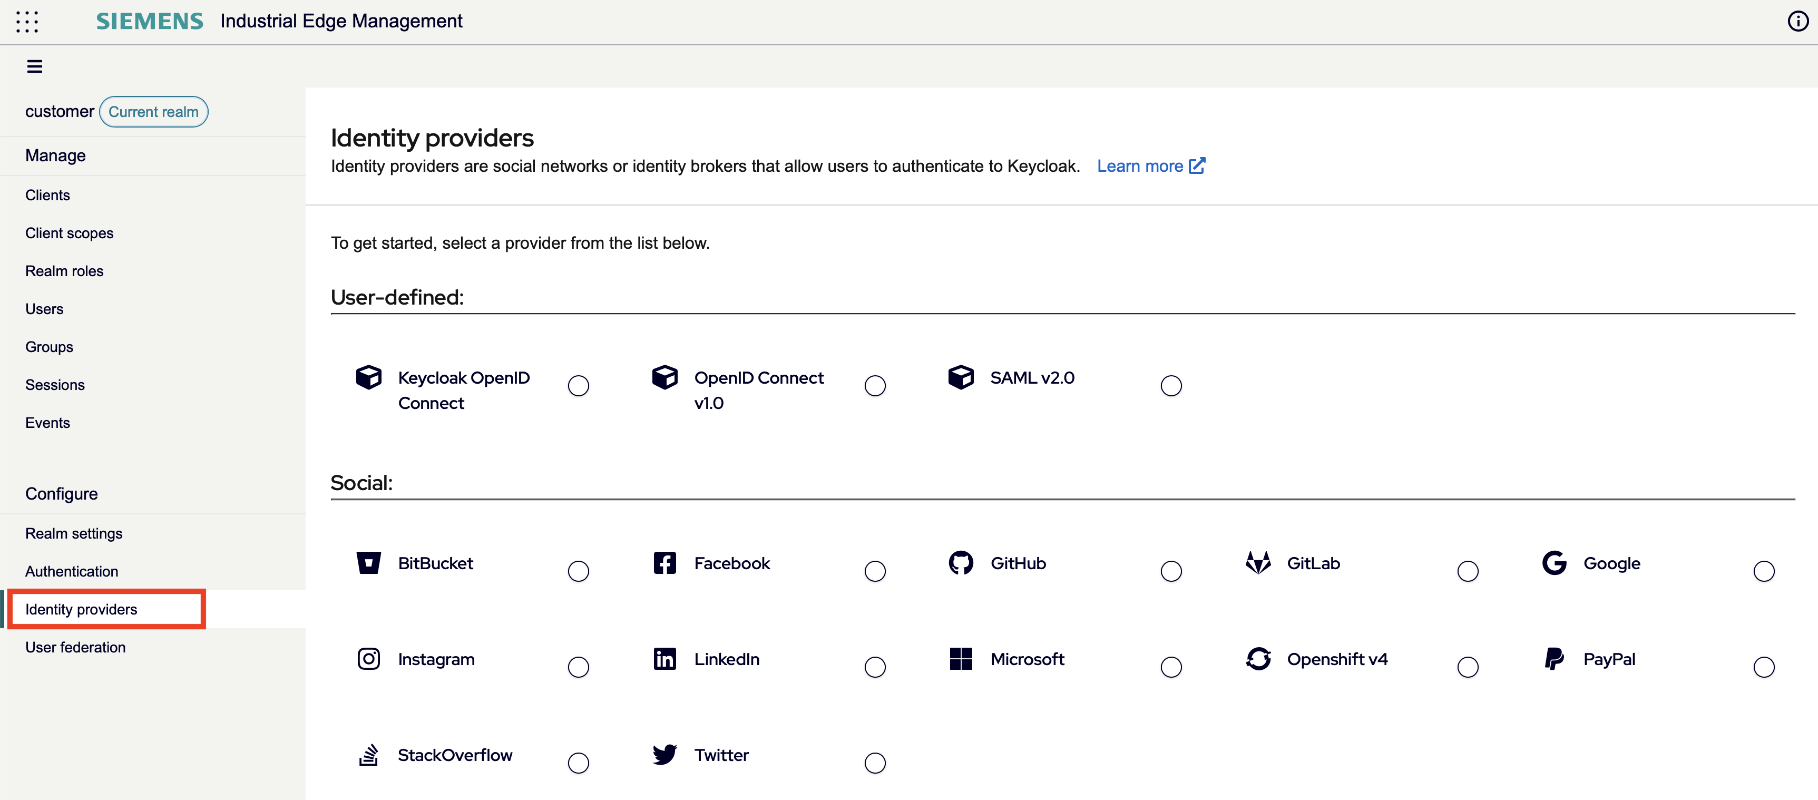Click the LinkedIn logo icon
The image size is (1818, 800).
tap(664, 659)
